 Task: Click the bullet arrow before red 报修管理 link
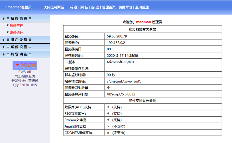(8, 26)
